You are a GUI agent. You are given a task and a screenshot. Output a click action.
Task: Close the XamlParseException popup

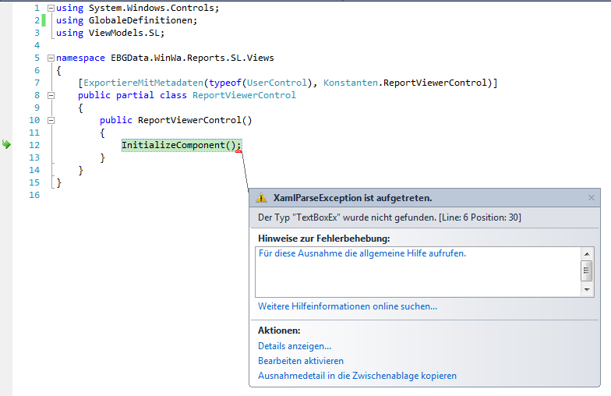click(x=592, y=198)
